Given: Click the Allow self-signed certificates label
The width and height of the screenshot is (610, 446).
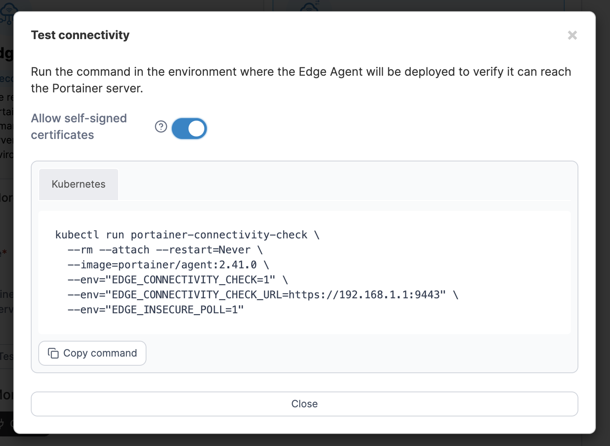Looking at the screenshot, I should tap(79, 126).
